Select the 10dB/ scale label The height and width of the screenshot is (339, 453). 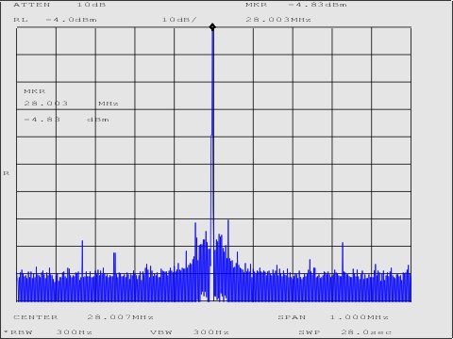click(179, 20)
